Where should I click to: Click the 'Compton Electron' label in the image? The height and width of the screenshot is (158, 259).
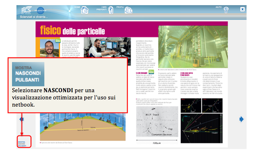click(x=162, y=135)
